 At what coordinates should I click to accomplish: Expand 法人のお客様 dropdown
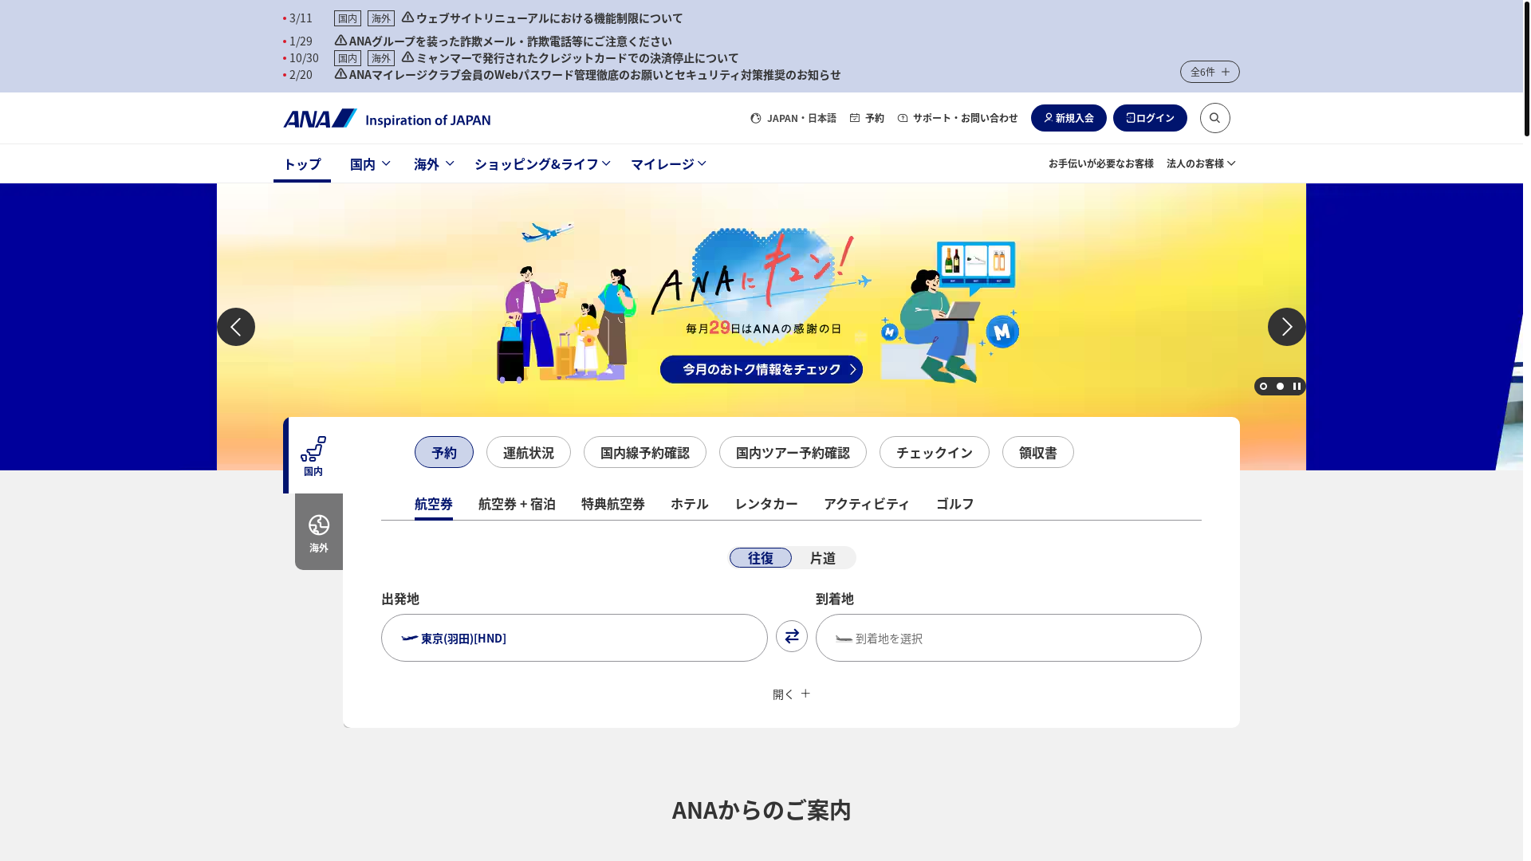tap(1201, 163)
